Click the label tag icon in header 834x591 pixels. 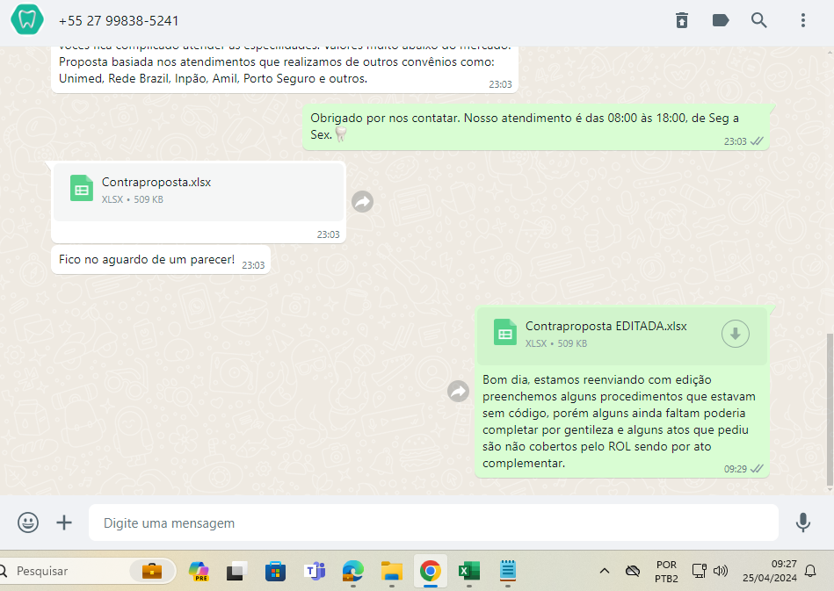(x=721, y=20)
